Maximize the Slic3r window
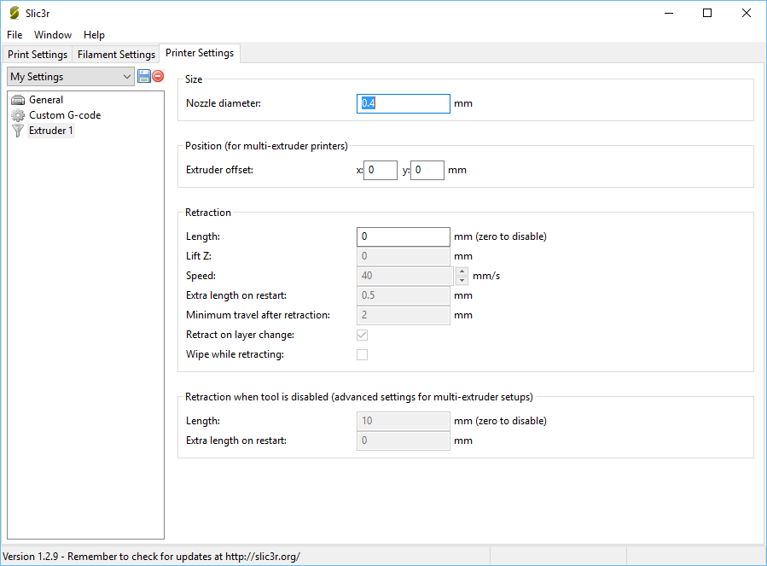 (706, 13)
